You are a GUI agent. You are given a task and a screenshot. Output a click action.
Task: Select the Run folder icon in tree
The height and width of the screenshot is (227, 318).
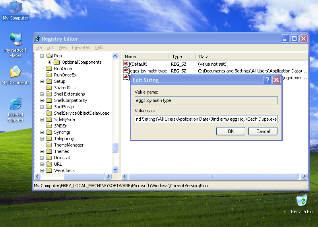point(49,56)
